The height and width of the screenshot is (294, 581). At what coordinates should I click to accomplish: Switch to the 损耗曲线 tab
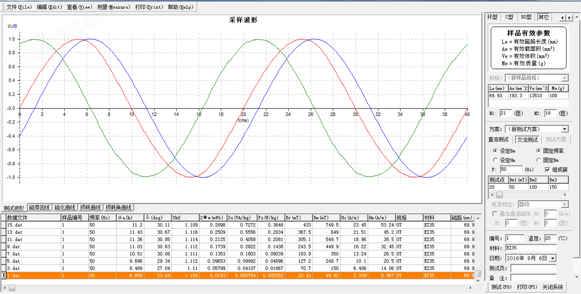pyautogui.click(x=90, y=208)
